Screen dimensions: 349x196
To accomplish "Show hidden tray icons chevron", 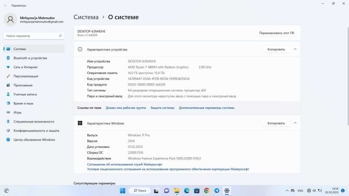I will pyautogui.click(x=287, y=191).
